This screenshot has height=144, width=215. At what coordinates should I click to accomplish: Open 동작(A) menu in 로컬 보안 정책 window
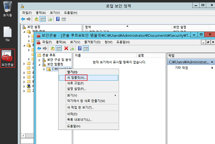(x=41, y=13)
